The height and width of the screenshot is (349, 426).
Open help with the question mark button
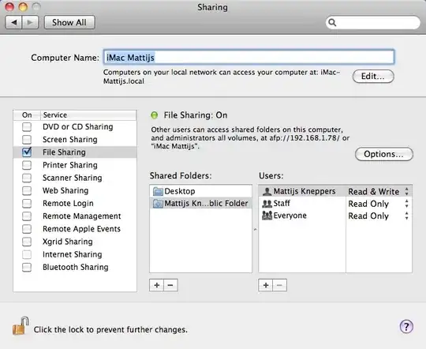click(x=406, y=326)
